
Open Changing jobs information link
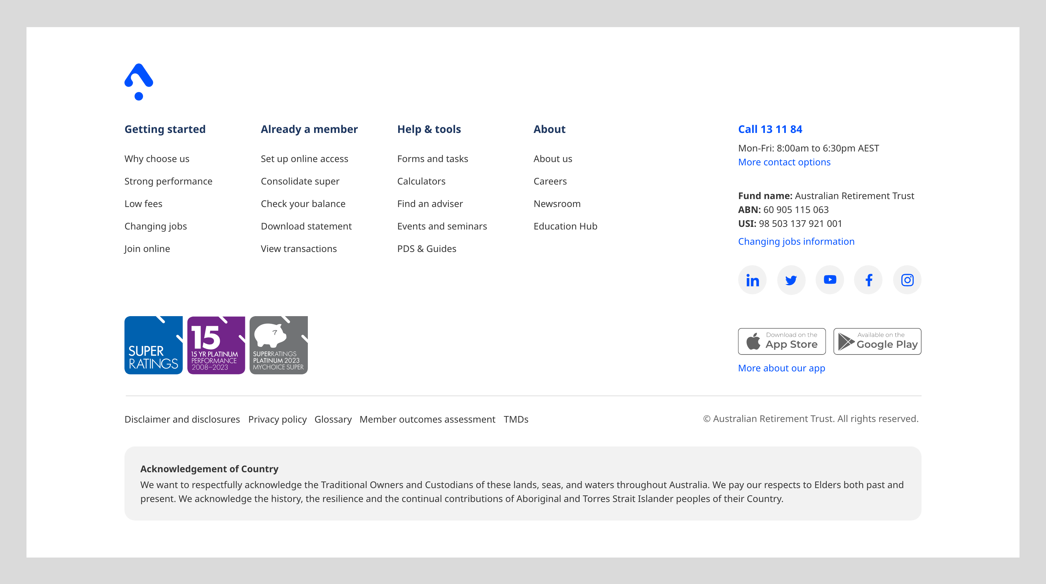click(796, 241)
